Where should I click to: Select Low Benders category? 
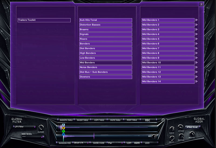(106, 58)
